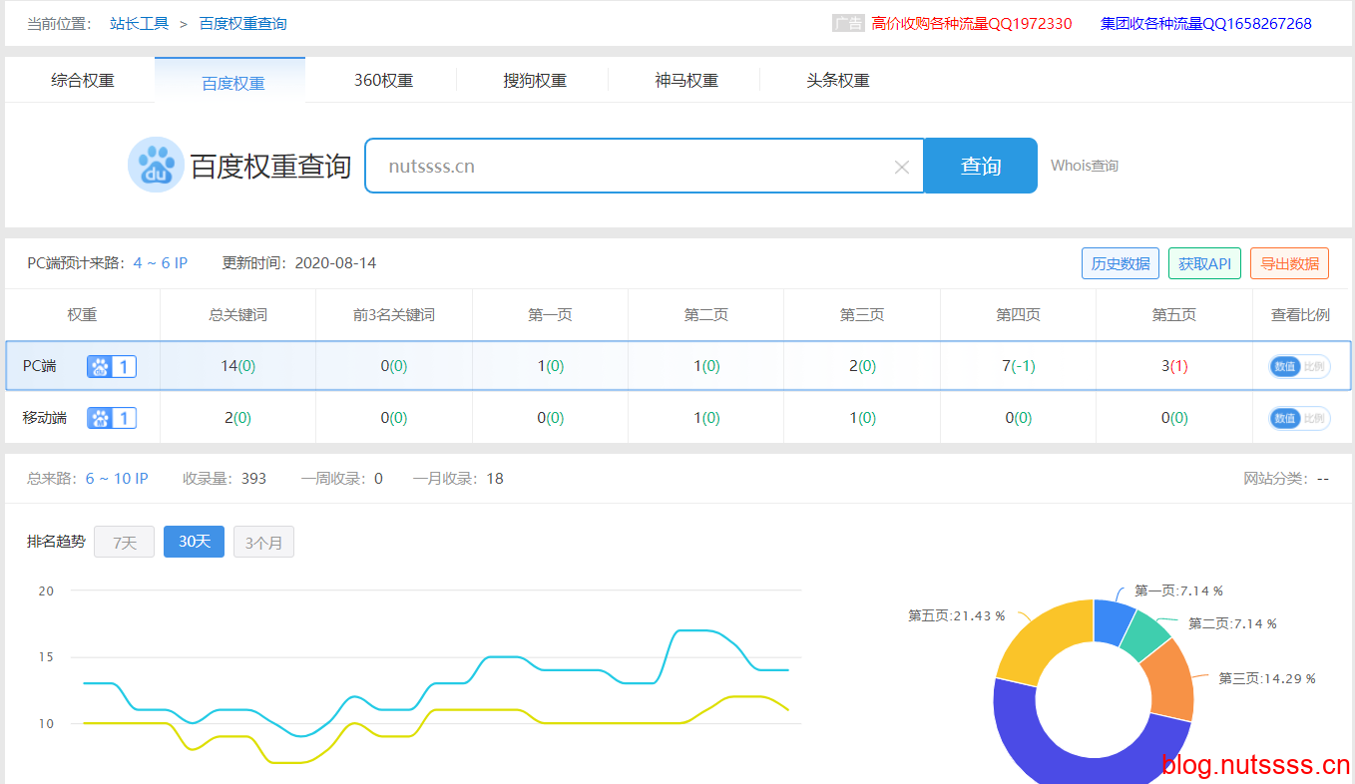Switch to the 搜狗权重 tab
This screenshot has width=1355, height=784.
tap(535, 81)
